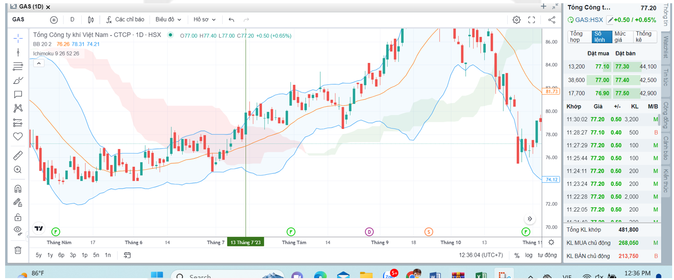
Task: Click the S split marker on timeline
Action: click(428, 232)
